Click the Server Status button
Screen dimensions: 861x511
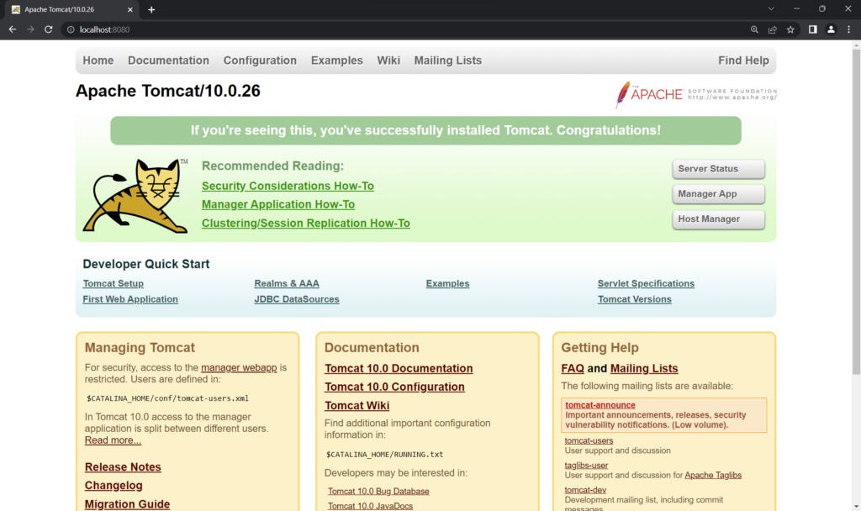pyautogui.click(x=718, y=169)
